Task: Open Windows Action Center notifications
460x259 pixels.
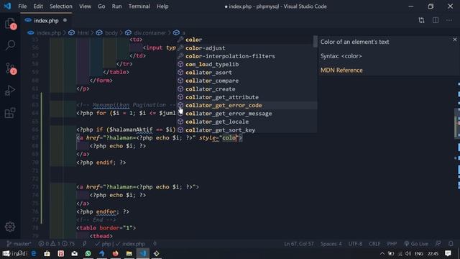Action: 448,253
